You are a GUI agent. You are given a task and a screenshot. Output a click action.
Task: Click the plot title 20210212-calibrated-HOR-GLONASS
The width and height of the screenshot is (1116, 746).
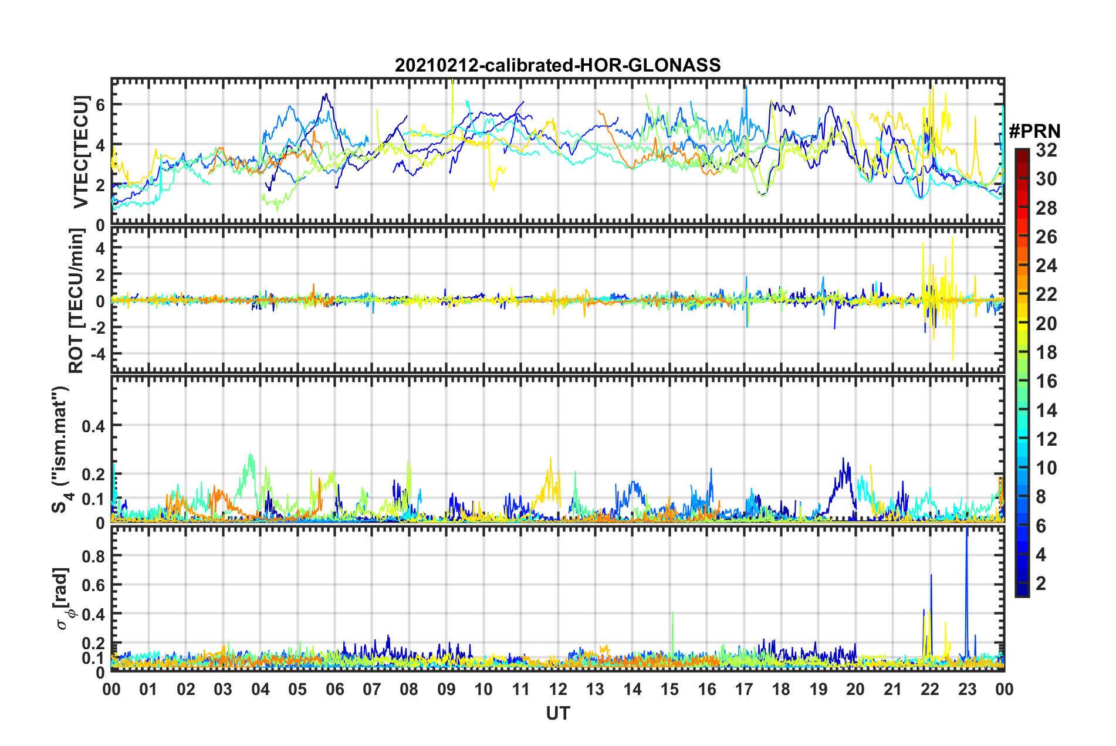pos(557,65)
